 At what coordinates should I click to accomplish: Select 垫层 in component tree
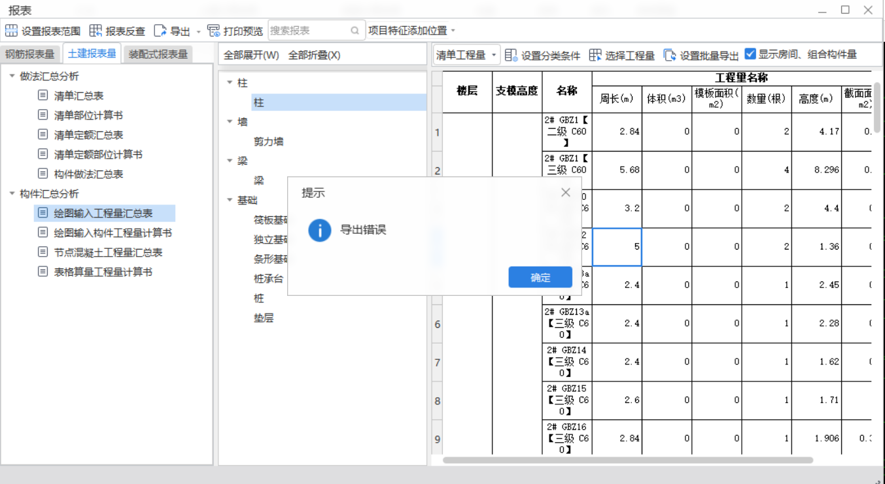click(x=264, y=317)
